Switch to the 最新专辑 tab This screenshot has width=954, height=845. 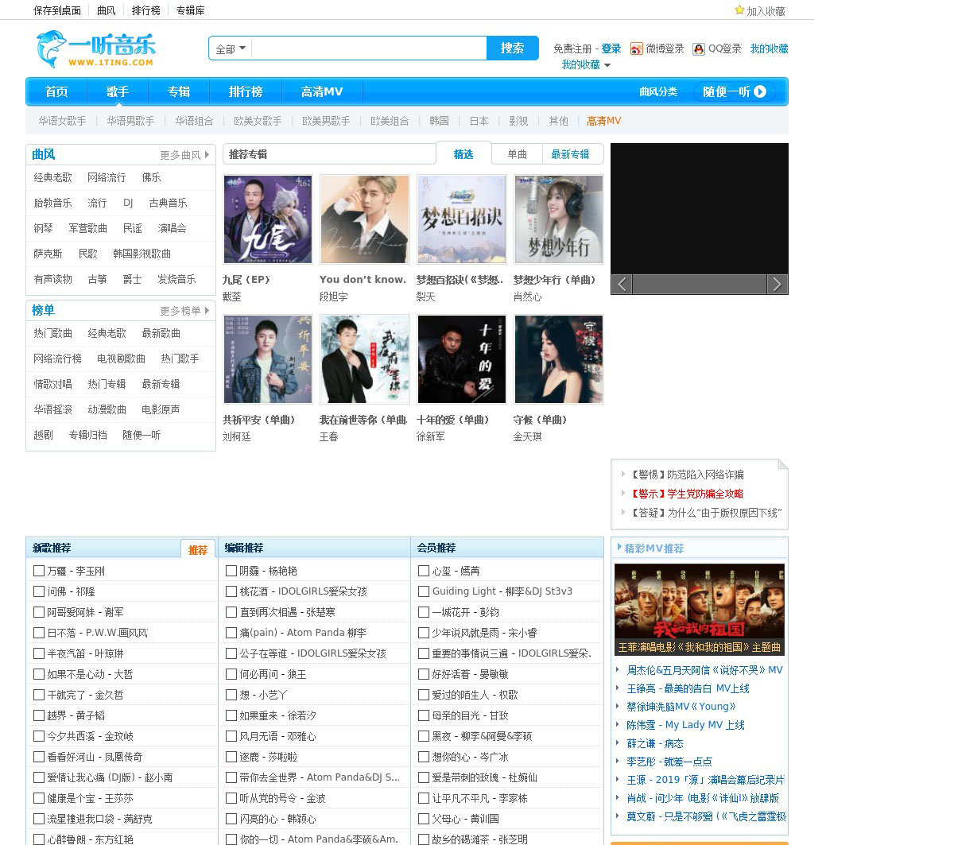click(570, 154)
